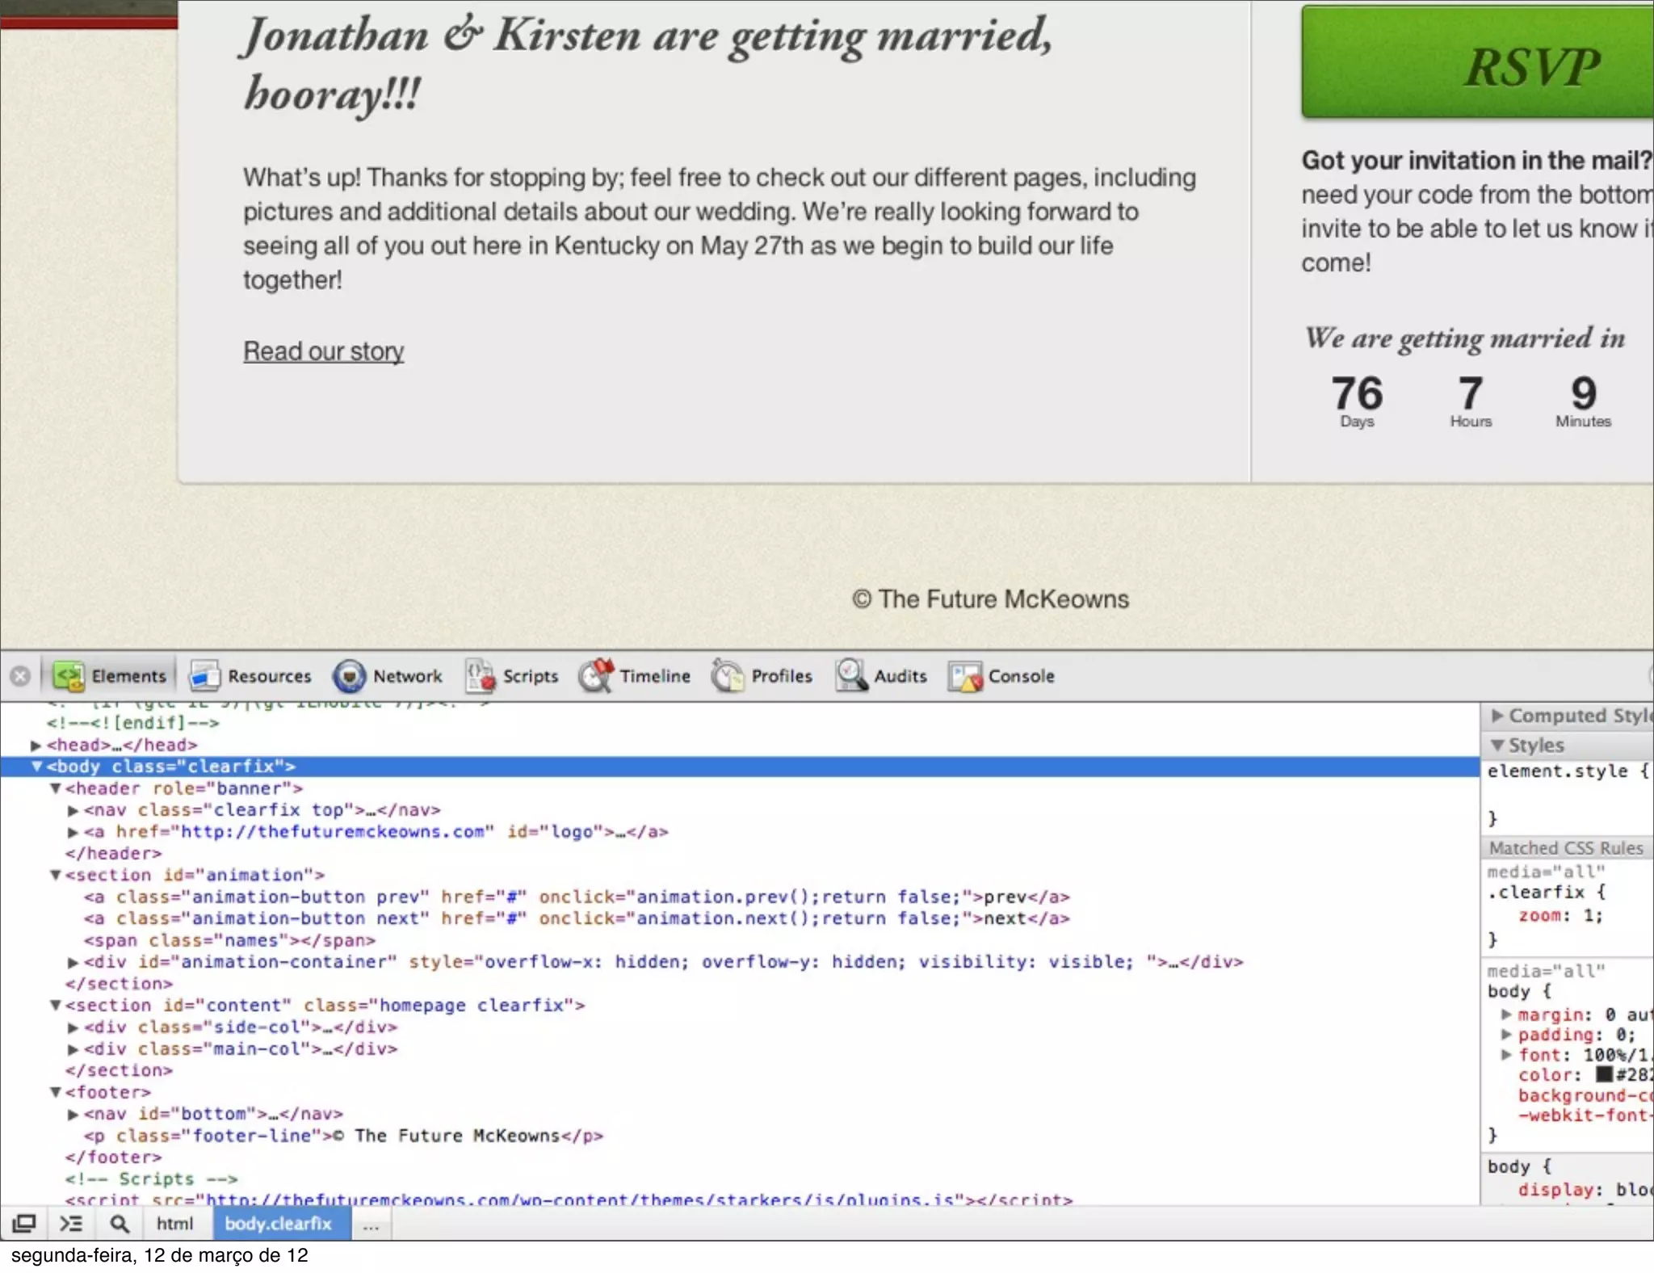
Task: Click the dock-to-window icon in status bar
Action: (x=24, y=1224)
